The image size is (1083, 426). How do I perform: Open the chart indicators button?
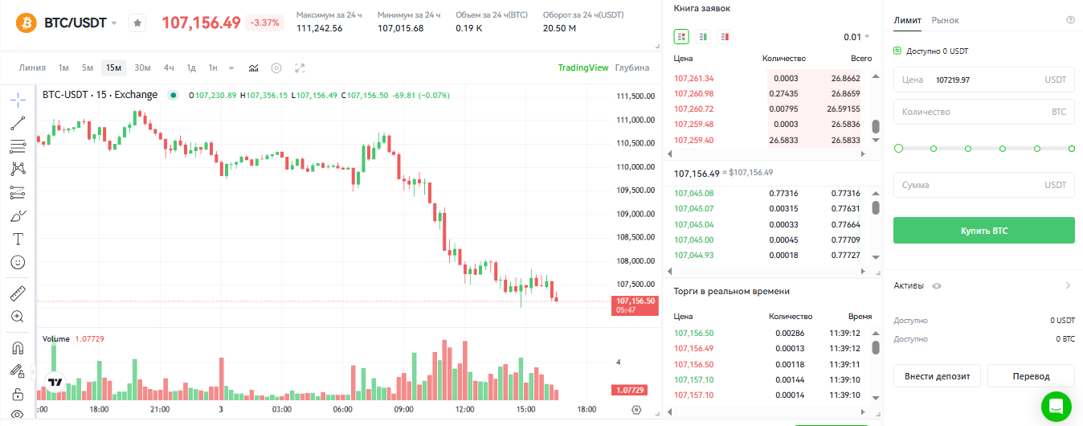click(x=254, y=68)
